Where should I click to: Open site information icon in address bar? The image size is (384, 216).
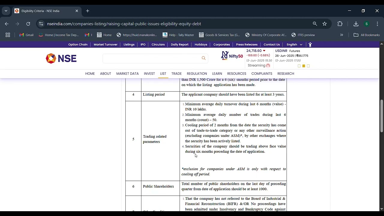tap(41, 24)
